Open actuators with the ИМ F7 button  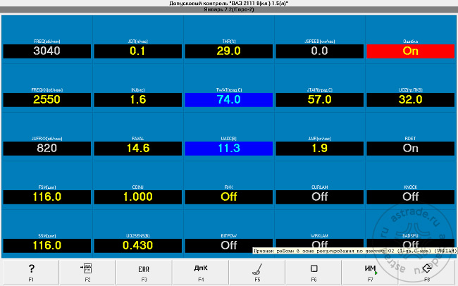[x=371, y=273]
